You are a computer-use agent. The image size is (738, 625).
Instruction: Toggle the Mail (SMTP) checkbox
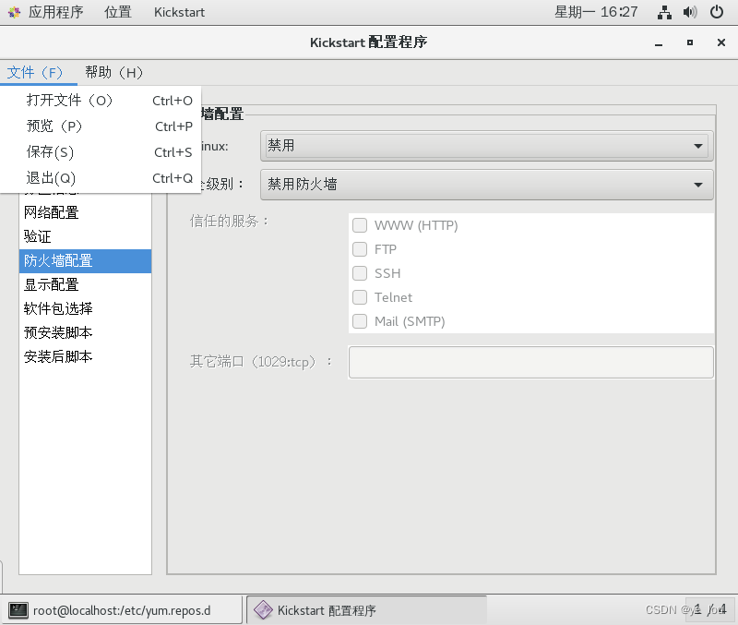point(360,321)
